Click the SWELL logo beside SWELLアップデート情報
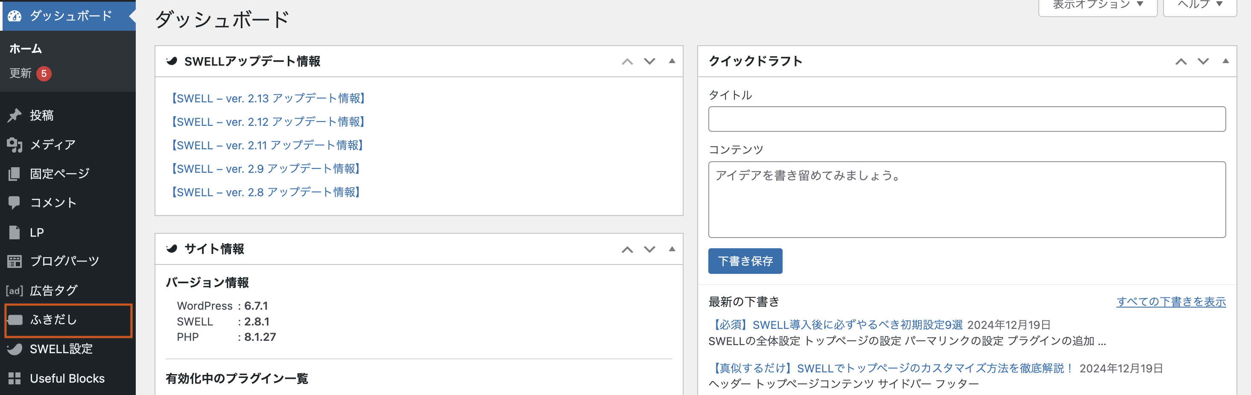This screenshot has width=1251, height=395. [172, 61]
